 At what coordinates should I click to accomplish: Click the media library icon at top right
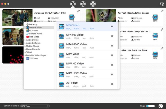162,4
